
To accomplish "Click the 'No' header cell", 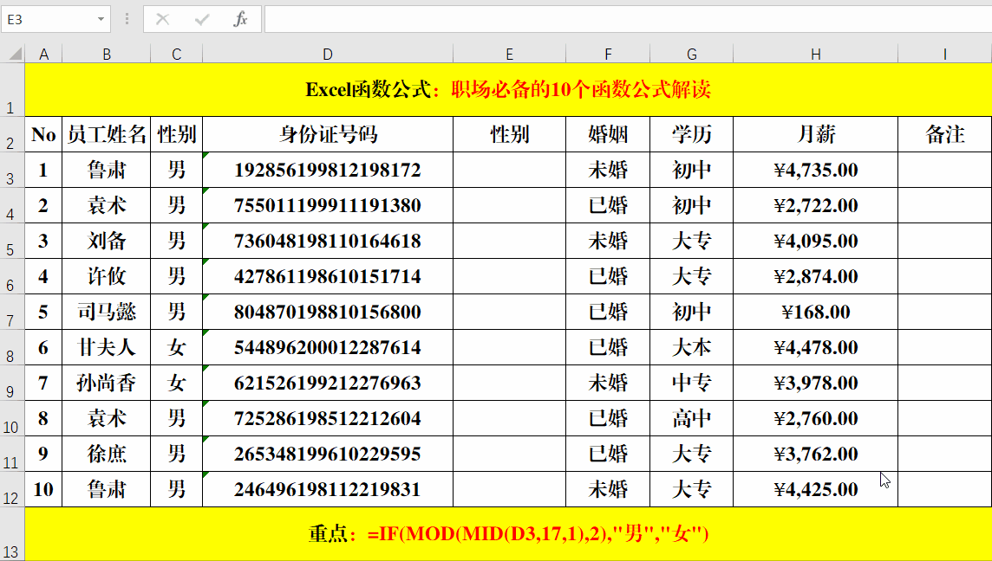I will (43, 134).
